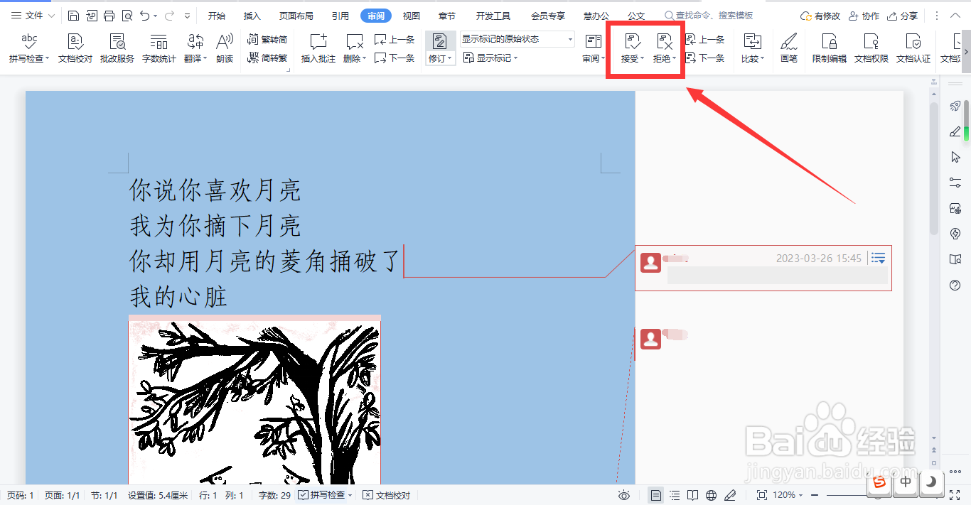
Task: Open the 文件 file menu
Action: click(33, 16)
